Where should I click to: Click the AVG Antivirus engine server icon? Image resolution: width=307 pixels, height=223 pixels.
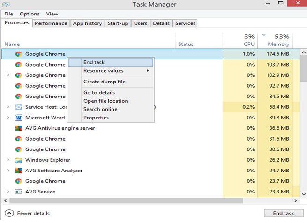click(18, 128)
